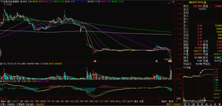Open 资金流向 tab
This screenshot has width=222, height=106.
(30, 105)
